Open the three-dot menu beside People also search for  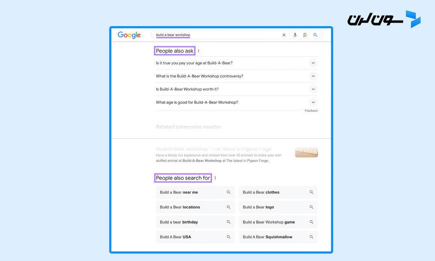pos(215,178)
